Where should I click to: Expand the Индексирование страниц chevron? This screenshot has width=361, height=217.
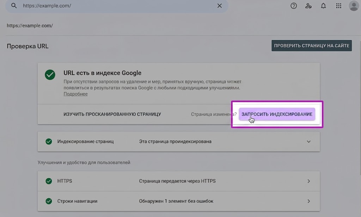pos(308,142)
